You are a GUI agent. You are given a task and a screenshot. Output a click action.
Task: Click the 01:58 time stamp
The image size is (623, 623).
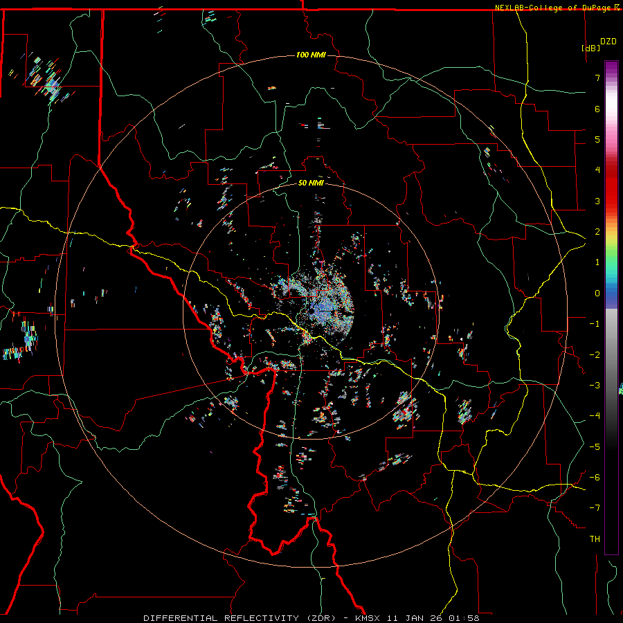pyautogui.click(x=464, y=618)
